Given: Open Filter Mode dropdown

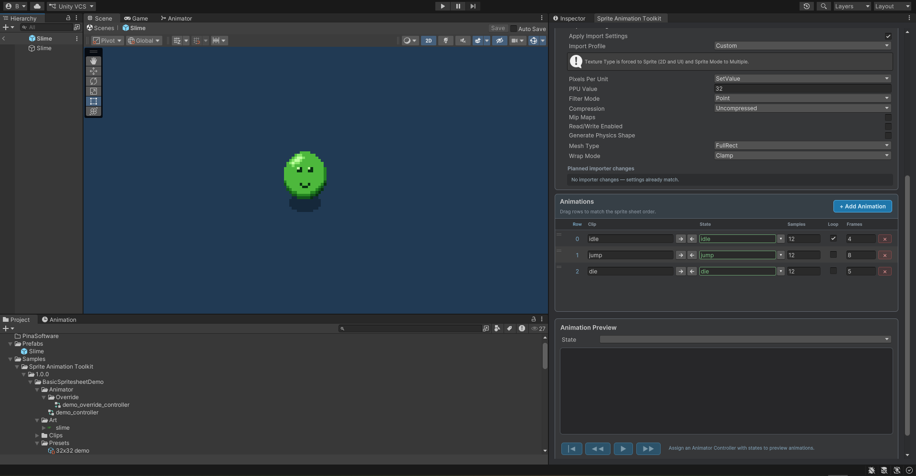Looking at the screenshot, I should point(802,98).
